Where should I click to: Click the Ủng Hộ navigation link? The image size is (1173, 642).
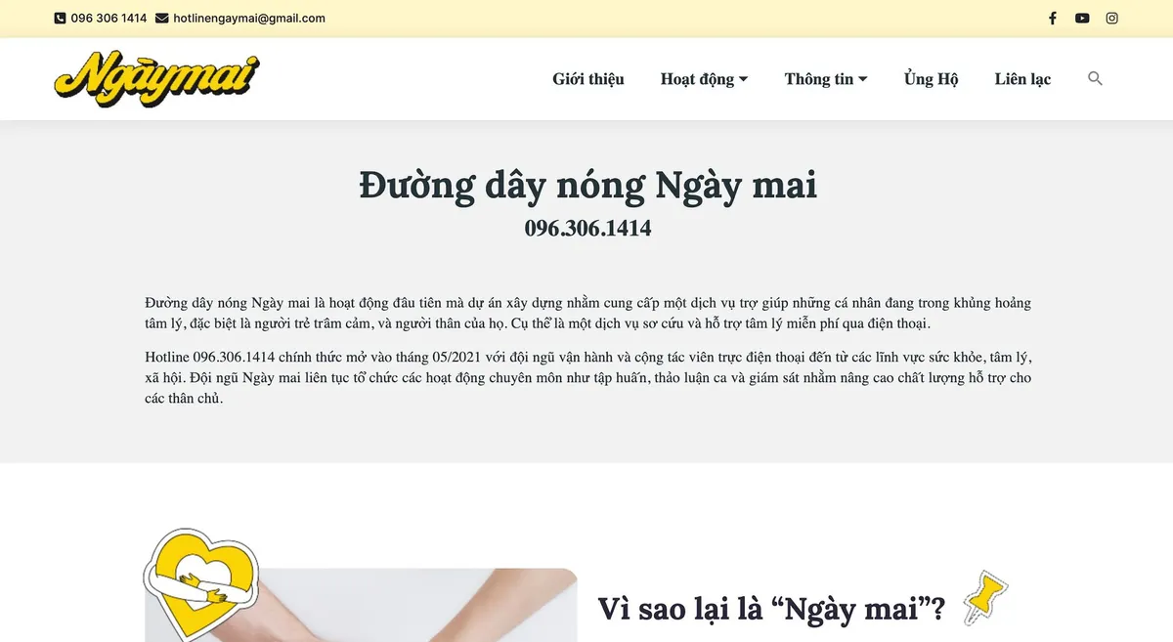[x=931, y=78]
